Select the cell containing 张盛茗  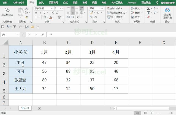point(21,80)
